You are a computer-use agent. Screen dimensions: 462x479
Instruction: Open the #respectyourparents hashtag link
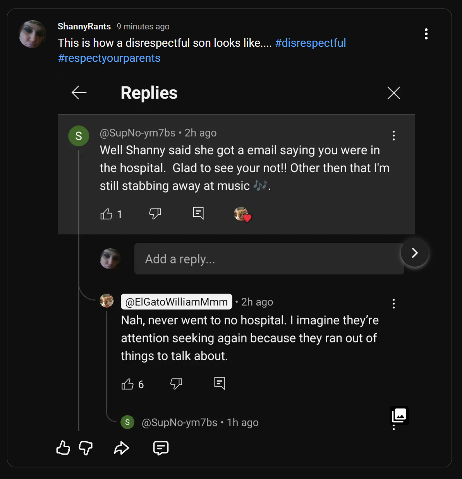click(109, 58)
